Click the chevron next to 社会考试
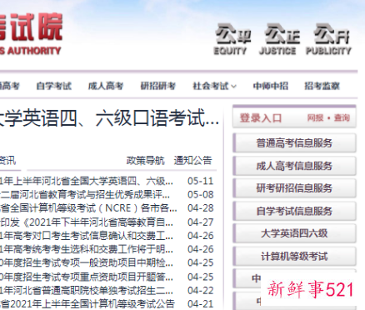 pyautogui.click(x=233, y=87)
